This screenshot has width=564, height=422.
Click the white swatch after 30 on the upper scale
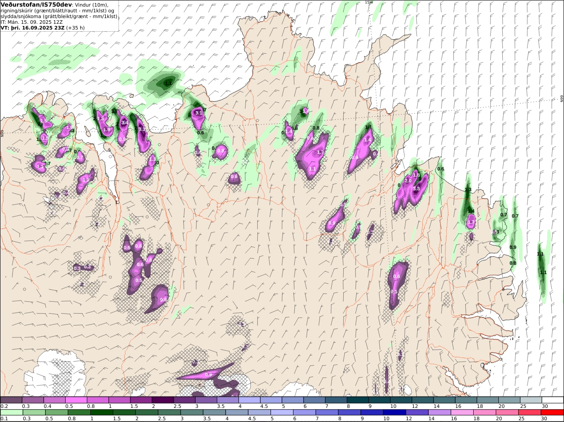(x=553, y=400)
